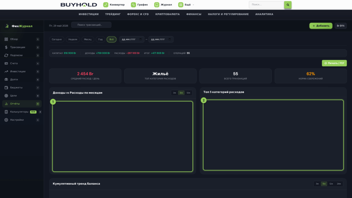Screen dimensions: 352x198
Task: Click the Печать / PDF button
Action: point(334,63)
